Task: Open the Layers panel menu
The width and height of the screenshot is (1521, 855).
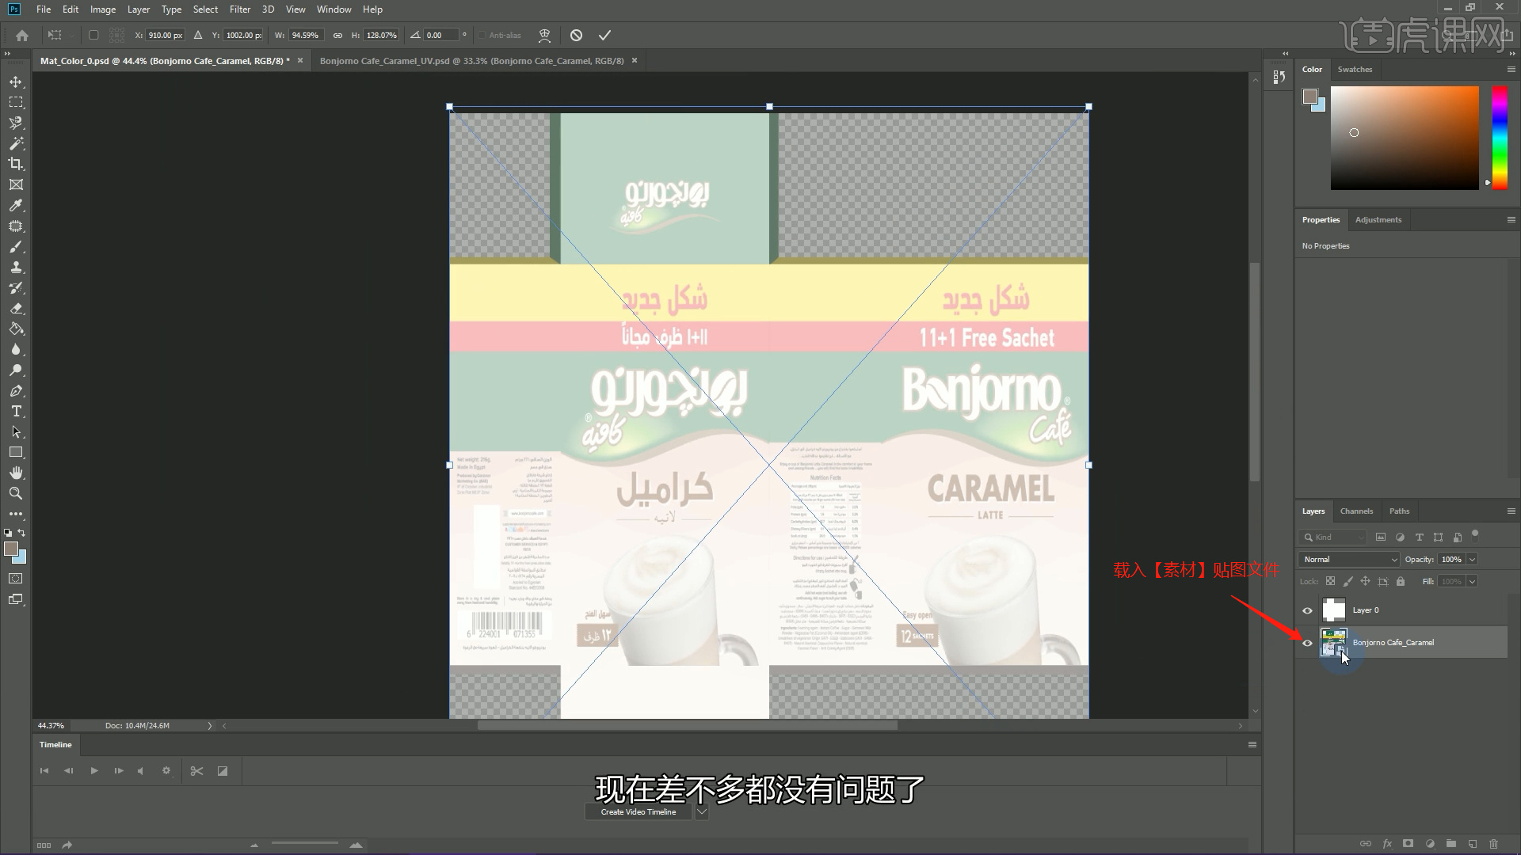Action: point(1511,511)
